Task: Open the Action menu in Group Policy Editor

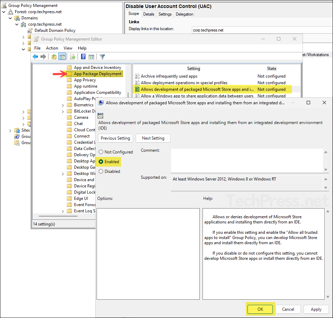Action: point(52,48)
